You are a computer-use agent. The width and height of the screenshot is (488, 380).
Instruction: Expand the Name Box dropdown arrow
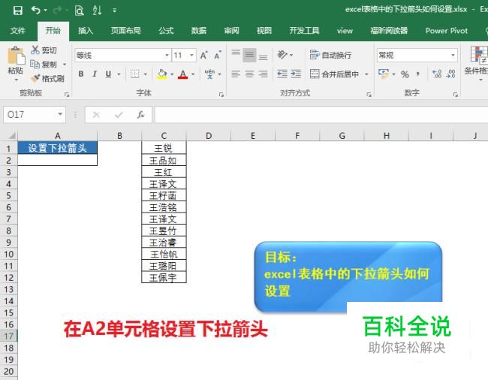tap(60, 114)
